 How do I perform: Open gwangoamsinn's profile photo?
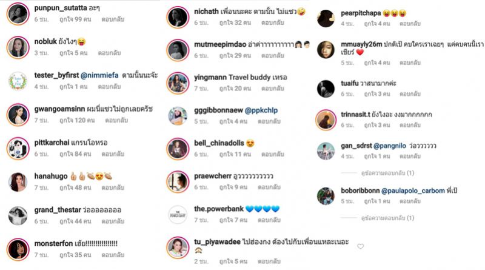[x=18, y=115]
